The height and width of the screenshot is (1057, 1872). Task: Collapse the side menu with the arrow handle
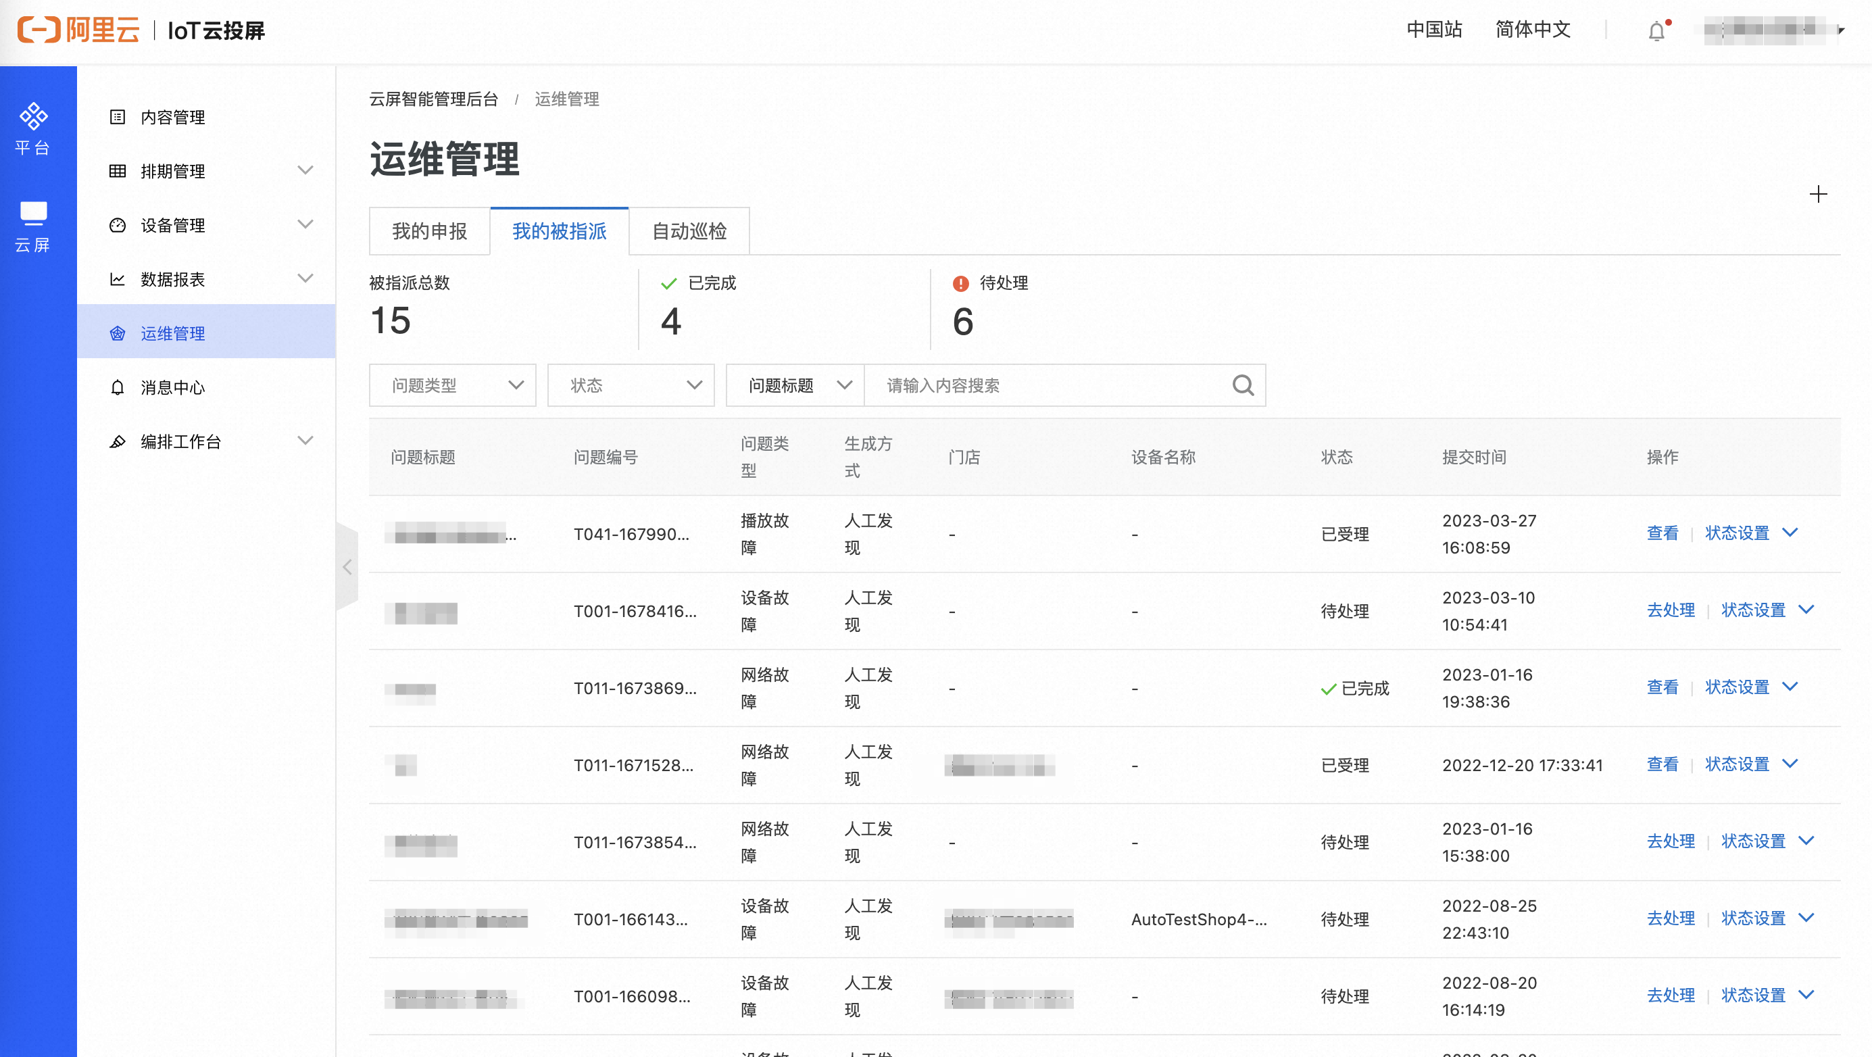click(347, 566)
